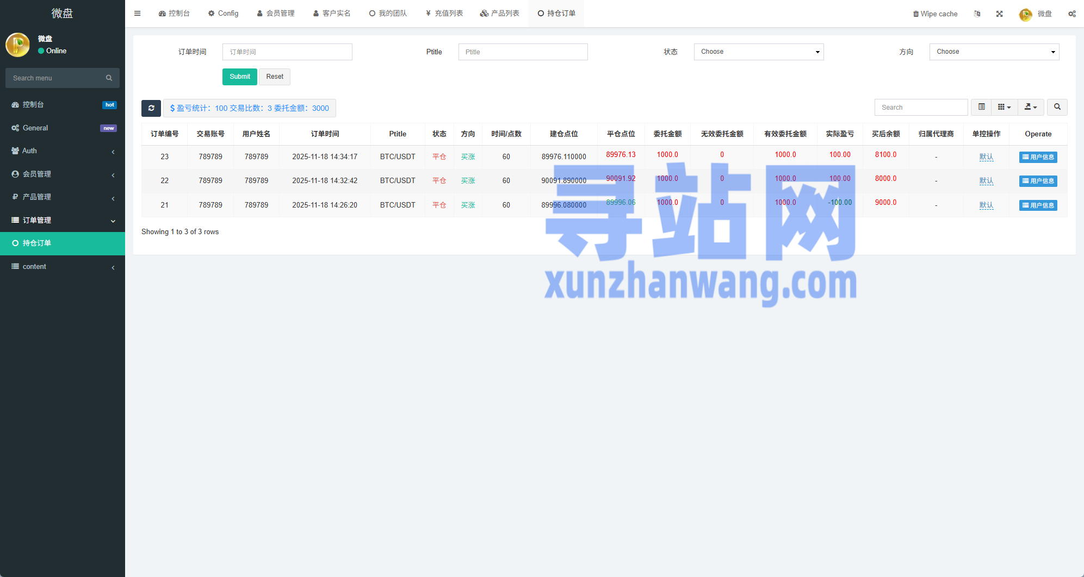Click the 默认 link for order 22

986,181
